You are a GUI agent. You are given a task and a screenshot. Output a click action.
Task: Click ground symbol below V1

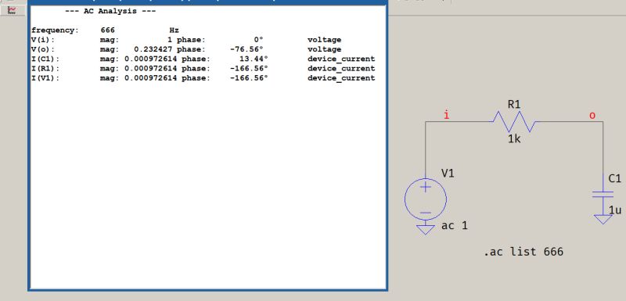426,229
